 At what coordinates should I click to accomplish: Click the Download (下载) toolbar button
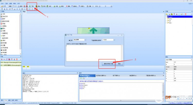(31, 6)
